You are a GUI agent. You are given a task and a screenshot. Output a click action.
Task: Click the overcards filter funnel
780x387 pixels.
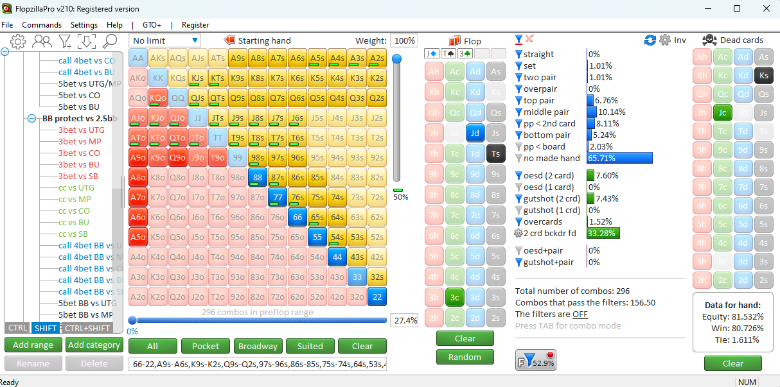(519, 222)
